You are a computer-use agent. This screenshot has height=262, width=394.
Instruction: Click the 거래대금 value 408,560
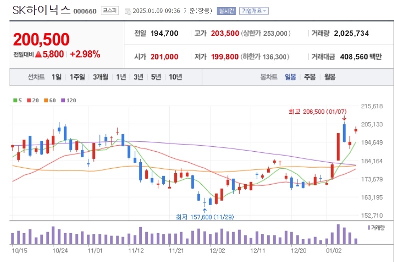pyautogui.click(x=354, y=57)
